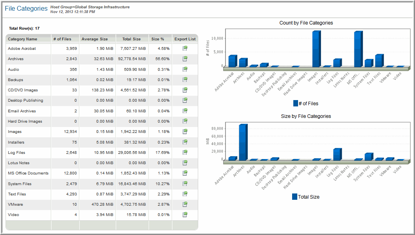Click the blue '# of Files' legend swatch
This screenshot has width=415, height=235.
(x=295, y=104)
